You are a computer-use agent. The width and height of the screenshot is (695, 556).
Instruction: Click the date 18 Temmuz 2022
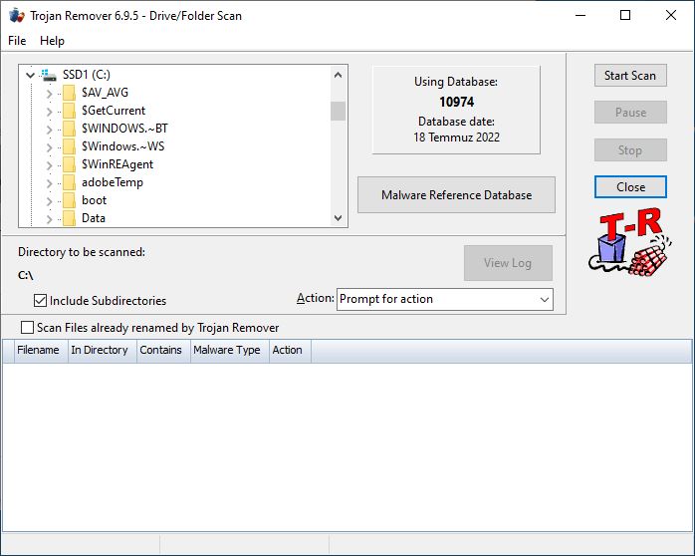(457, 138)
